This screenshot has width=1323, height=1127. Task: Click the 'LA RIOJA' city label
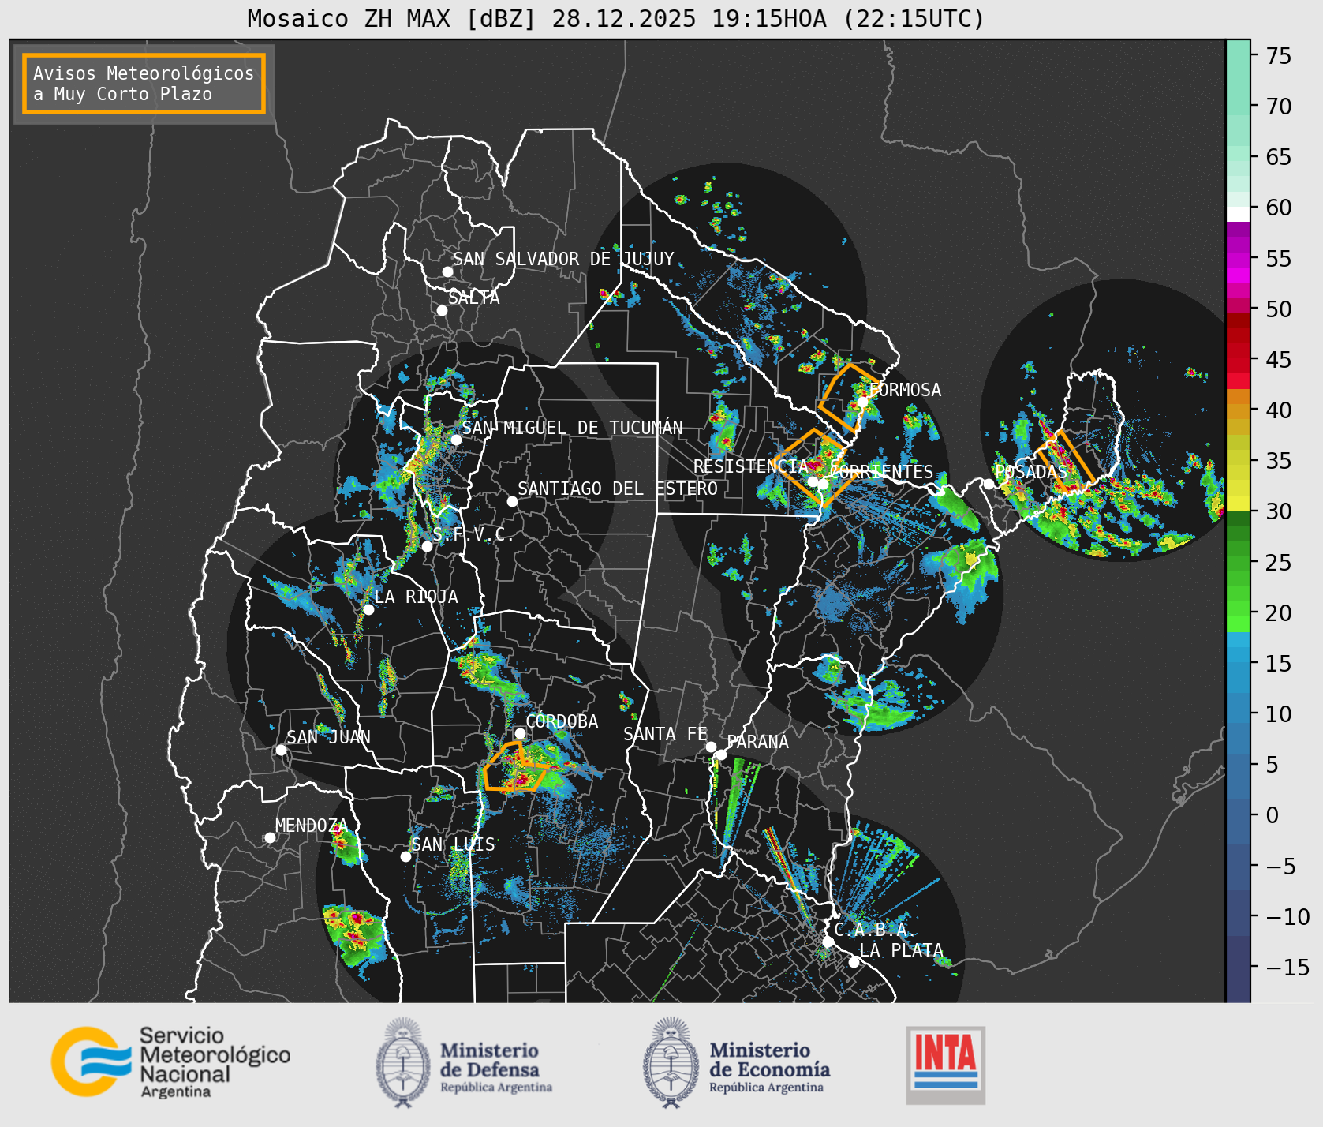[416, 597]
